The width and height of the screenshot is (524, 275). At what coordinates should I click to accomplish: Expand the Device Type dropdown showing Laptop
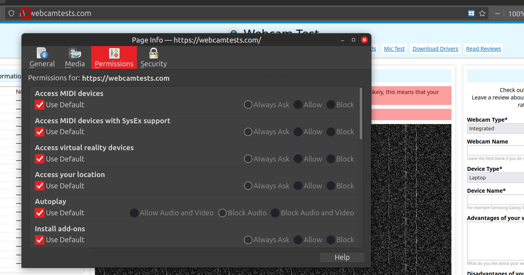tap(496, 177)
